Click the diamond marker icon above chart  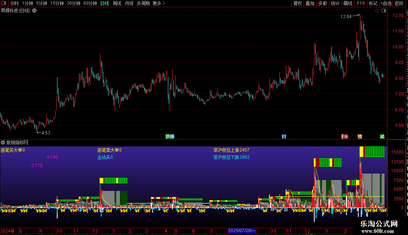coord(377,11)
